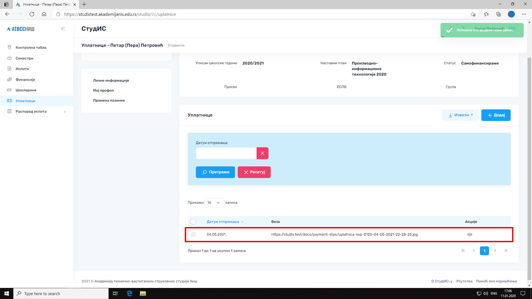Open Мој профил link
This screenshot has width=532, height=299.
click(x=103, y=91)
